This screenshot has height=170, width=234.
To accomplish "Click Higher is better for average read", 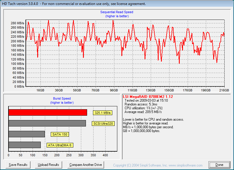I will point(146,123).
